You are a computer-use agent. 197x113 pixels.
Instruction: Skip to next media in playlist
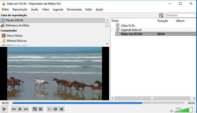click(26, 109)
